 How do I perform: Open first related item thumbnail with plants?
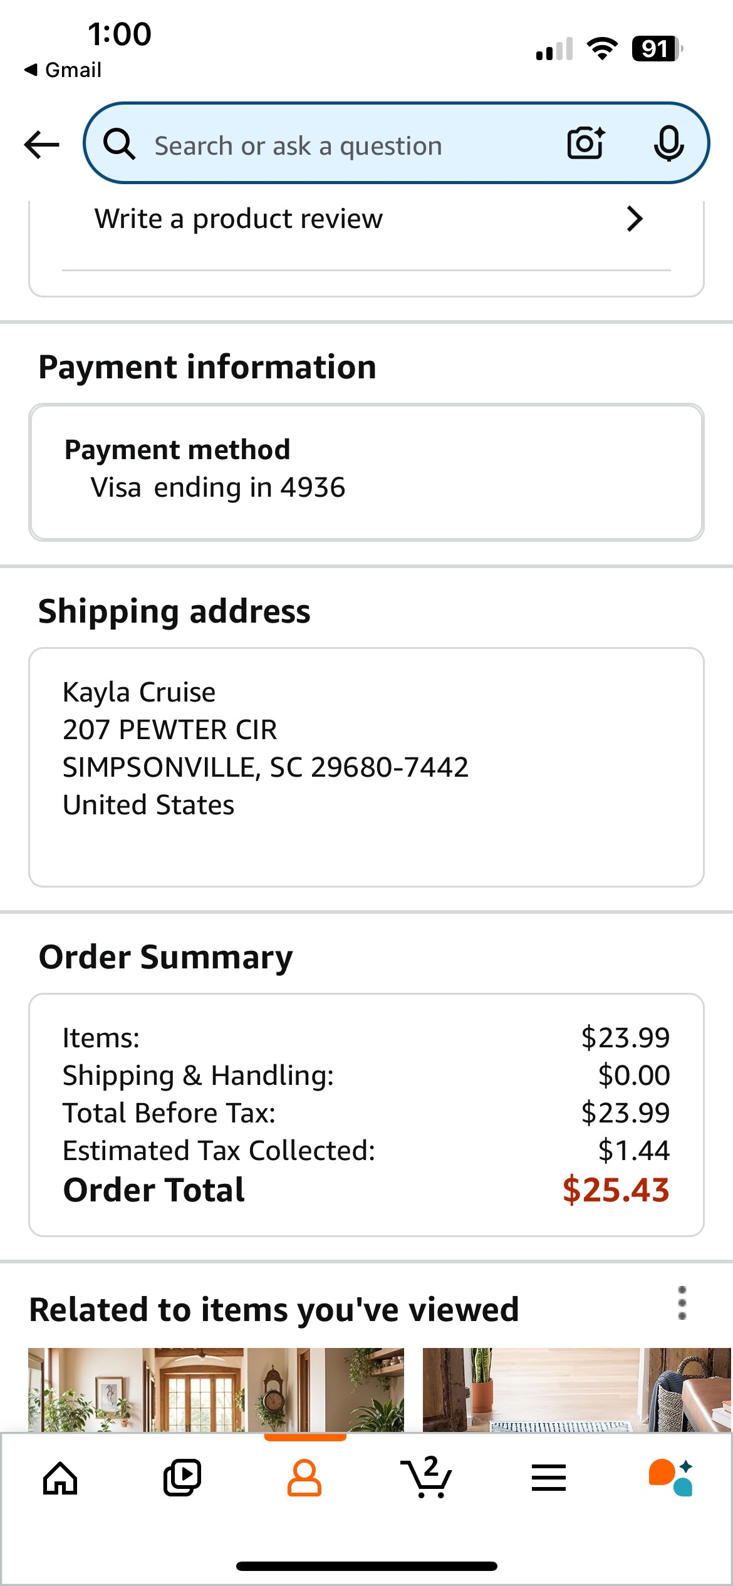point(216,1389)
